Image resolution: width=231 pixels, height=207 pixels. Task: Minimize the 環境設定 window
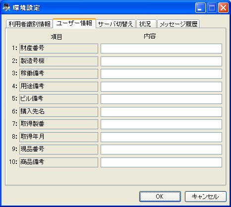200,8
